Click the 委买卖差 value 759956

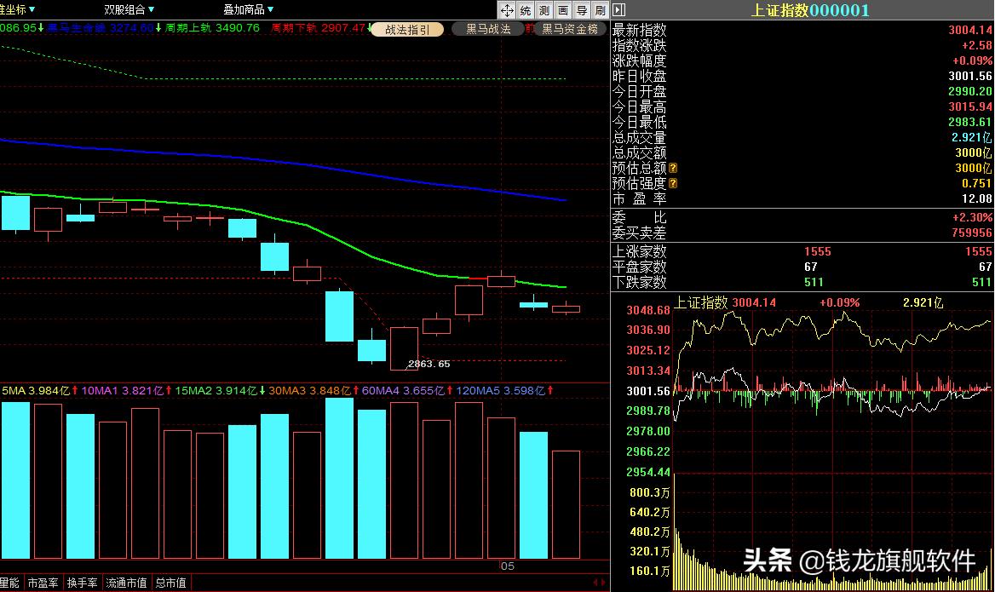click(971, 233)
